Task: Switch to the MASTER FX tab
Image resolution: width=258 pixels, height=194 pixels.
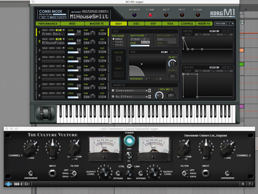Action: tap(97, 24)
